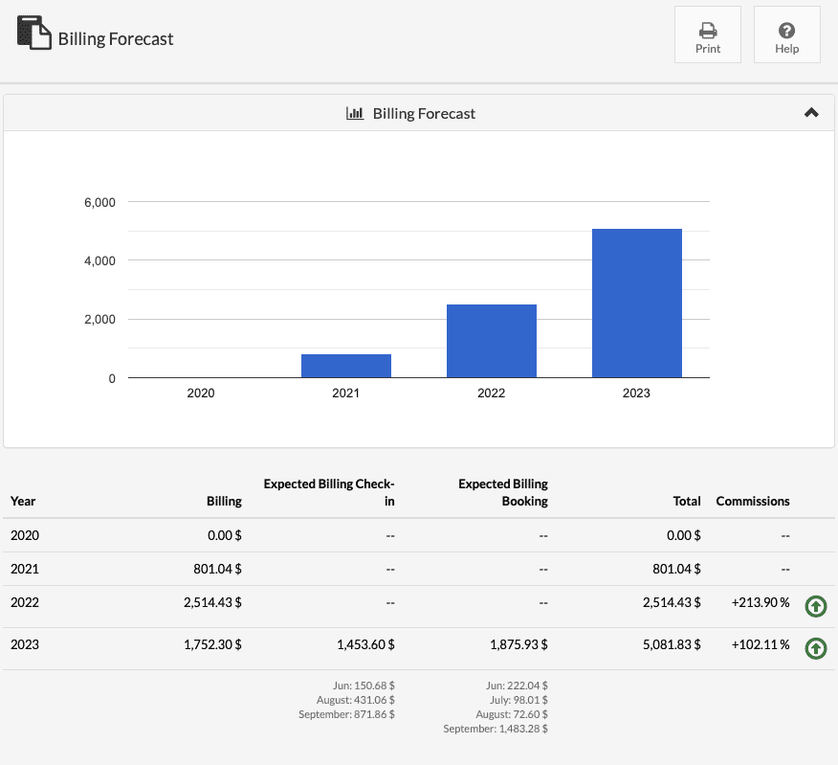The image size is (838, 765).
Task: Click the Expected Billing Booking column header
Action: 503,492
